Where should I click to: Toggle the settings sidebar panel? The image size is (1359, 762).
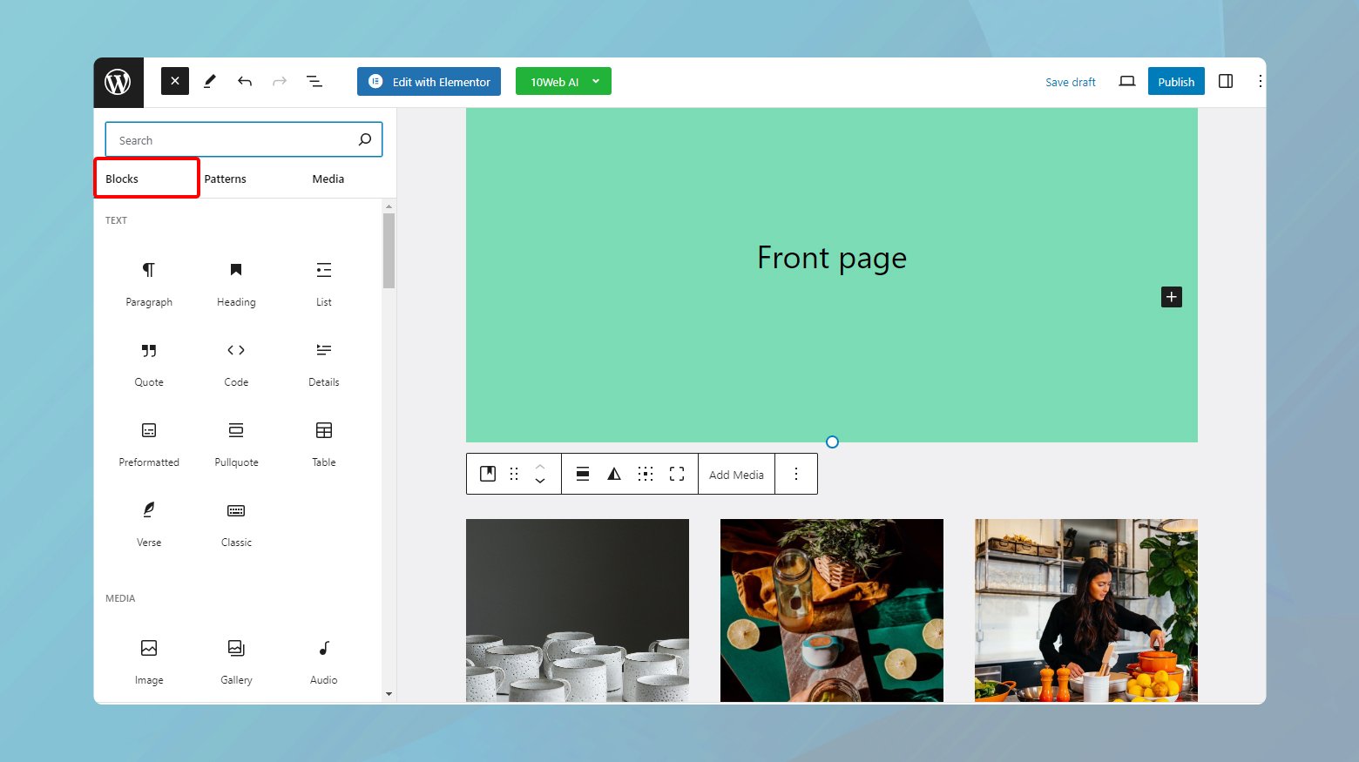point(1226,81)
